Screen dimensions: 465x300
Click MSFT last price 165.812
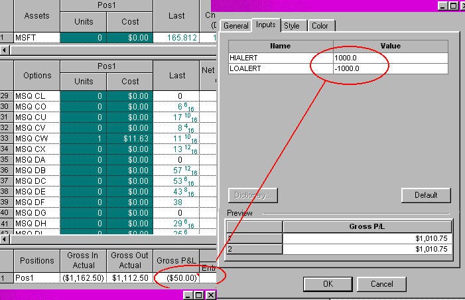click(x=176, y=38)
